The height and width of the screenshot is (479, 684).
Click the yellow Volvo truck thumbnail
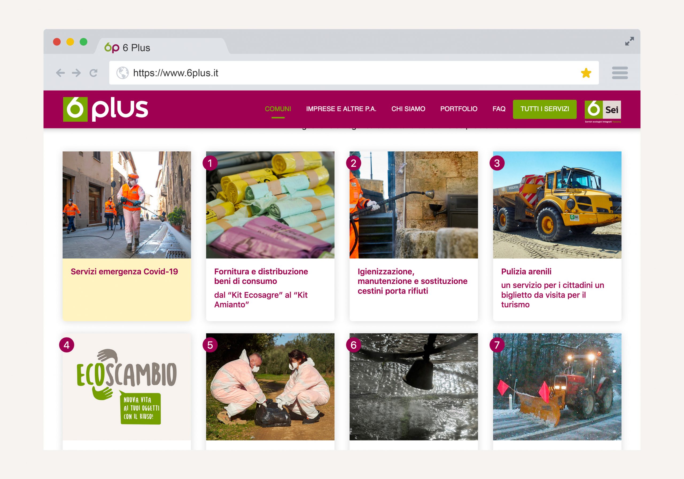coord(557,205)
